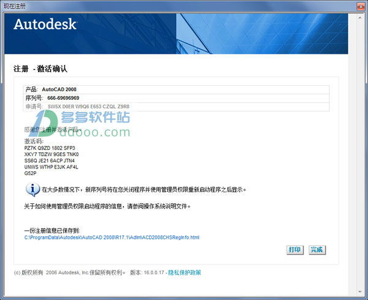Select serial number 666-69696969
The image size is (368, 300).
[63, 98]
